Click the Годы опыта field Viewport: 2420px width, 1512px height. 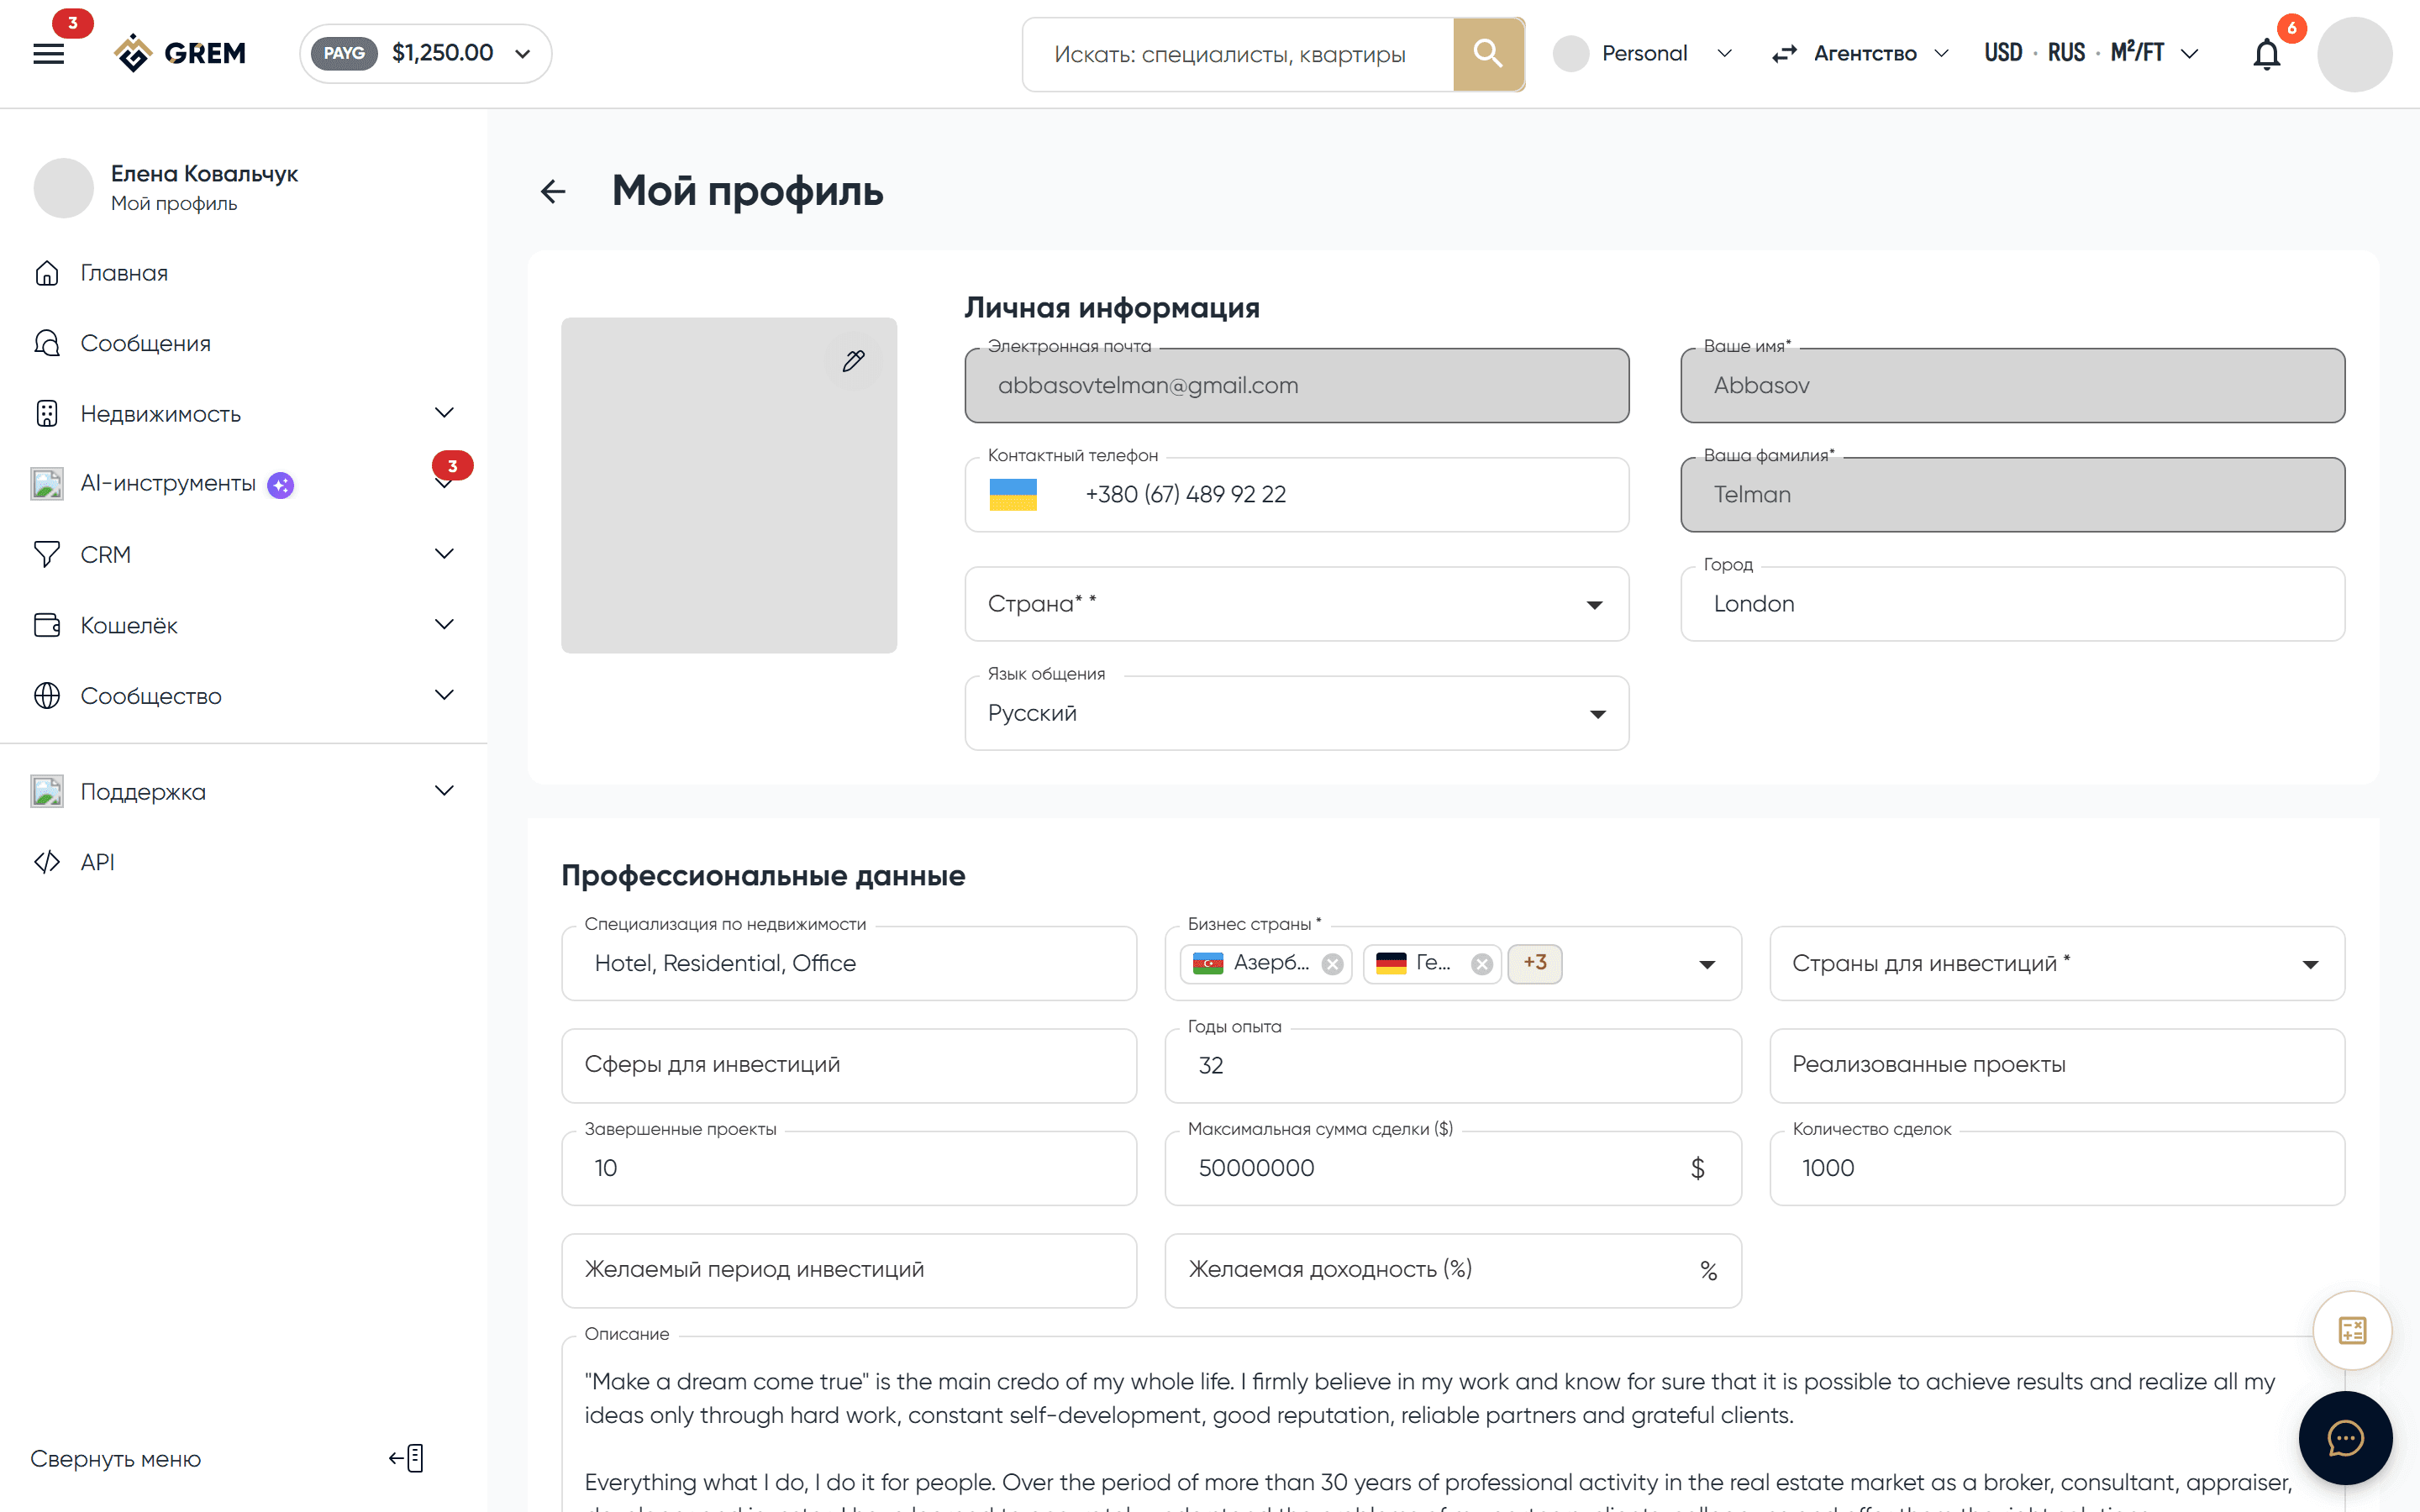[x=1452, y=1066]
